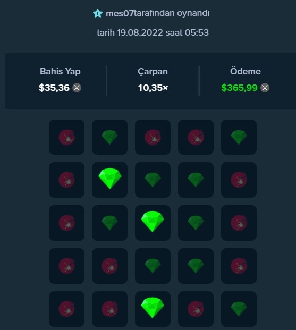The height and width of the screenshot is (330, 296).
Task: Click the dim gem in third row, second column
Action: coord(109,223)
